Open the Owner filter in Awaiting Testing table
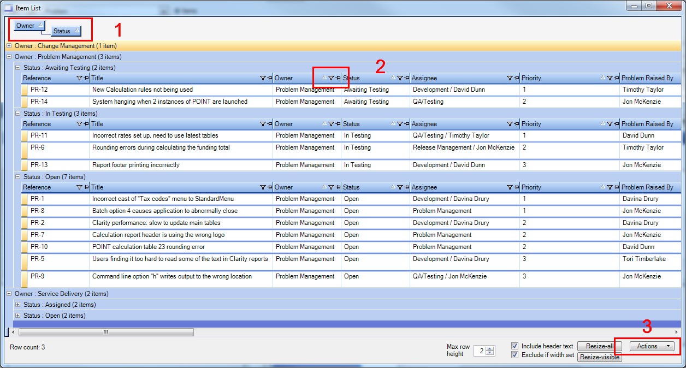The image size is (686, 368). click(x=331, y=79)
